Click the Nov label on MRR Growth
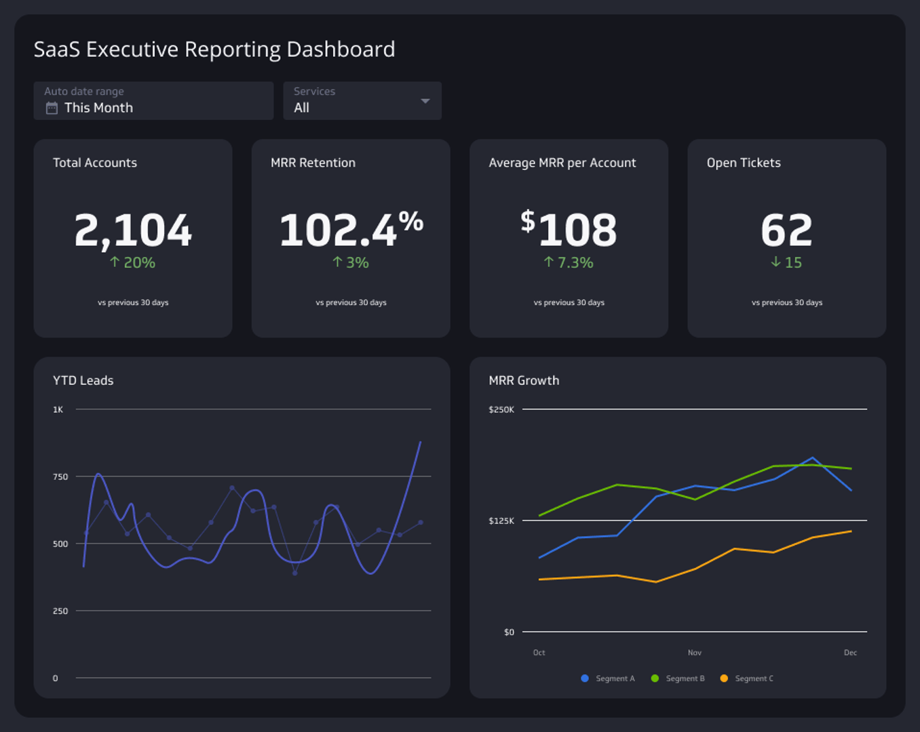The width and height of the screenshot is (920, 732). click(x=695, y=653)
